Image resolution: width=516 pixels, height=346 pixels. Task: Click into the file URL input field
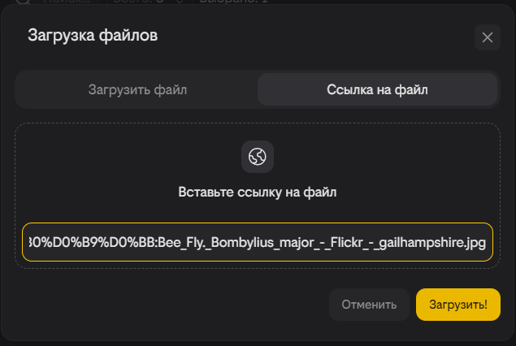pos(257,242)
